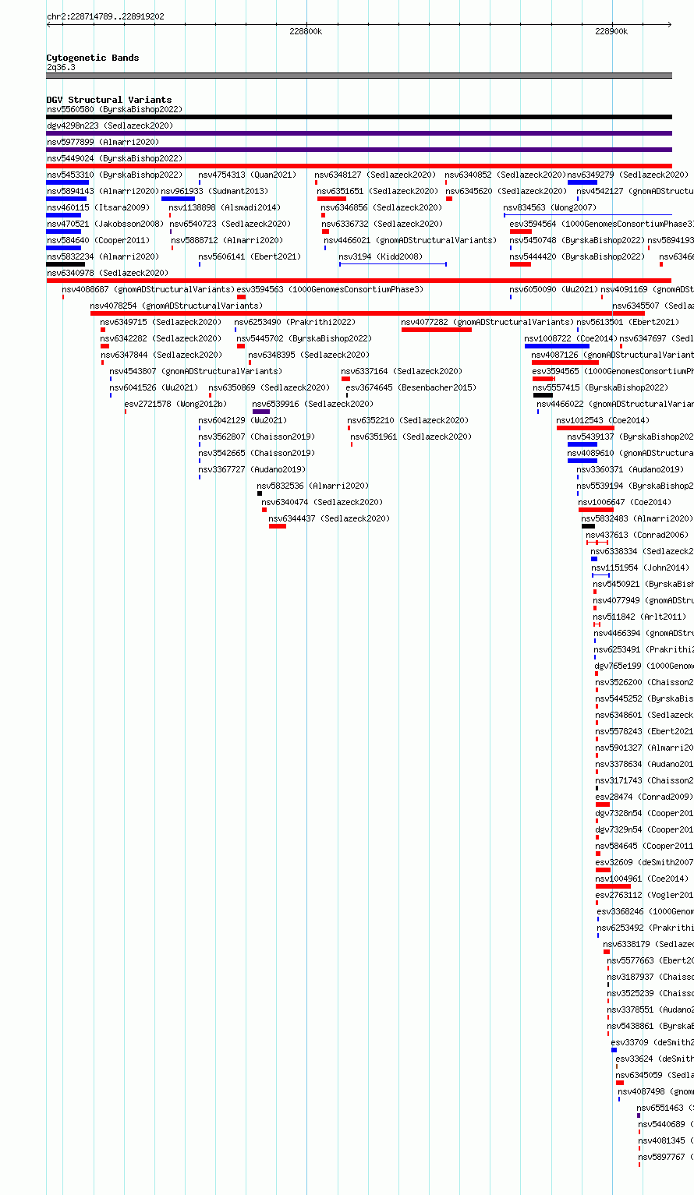
Task: Click esv28474 (Conrad2009) label
Action: 644,797
